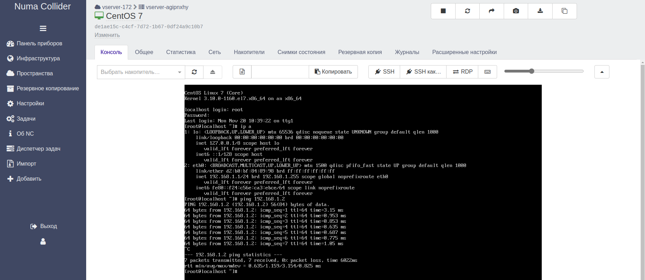Click inside the black console terminal
Image resolution: width=645 pixels, height=280 pixels.
363,182
